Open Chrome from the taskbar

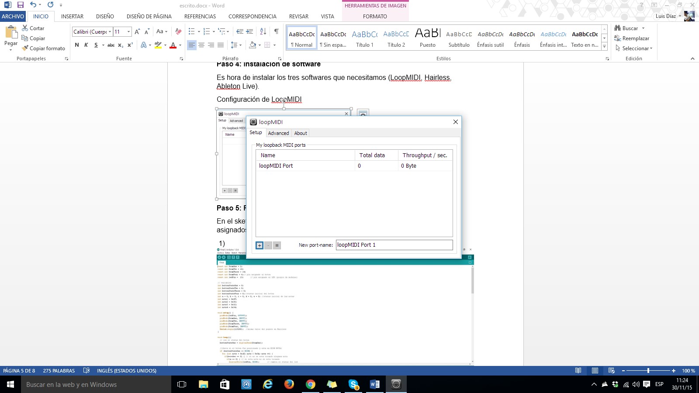[x=311, y=384]
